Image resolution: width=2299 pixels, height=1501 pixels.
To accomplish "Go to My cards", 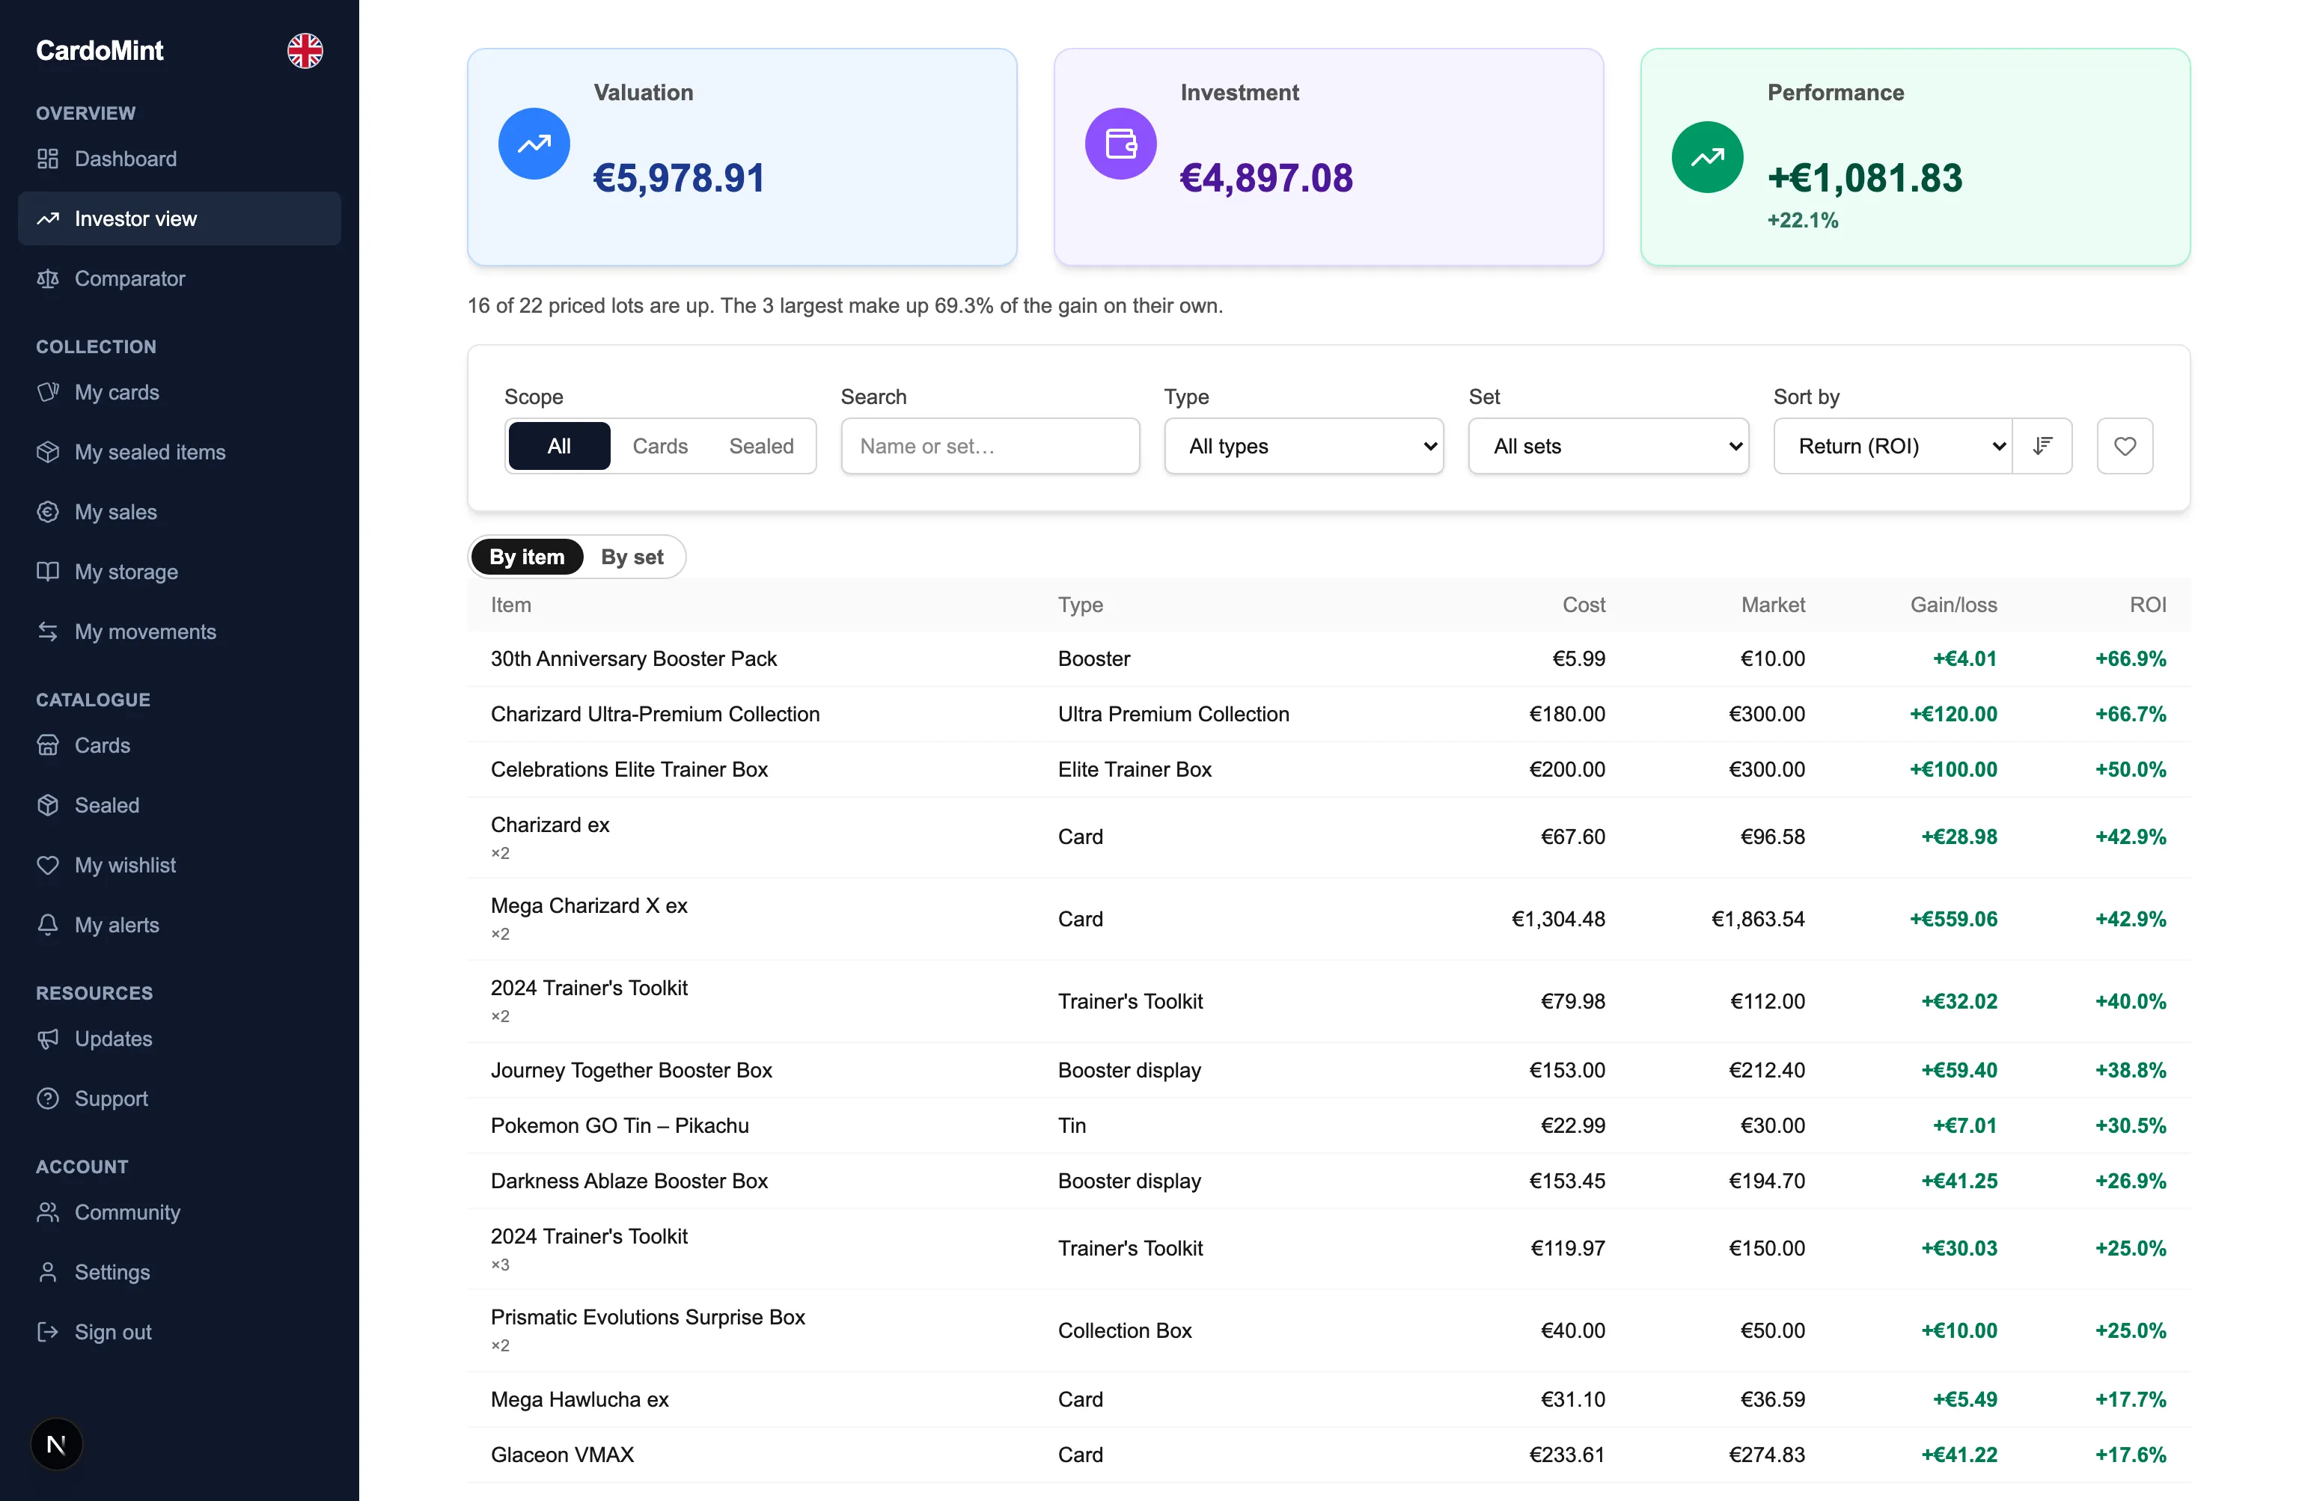I will click(x=179, y=392).
